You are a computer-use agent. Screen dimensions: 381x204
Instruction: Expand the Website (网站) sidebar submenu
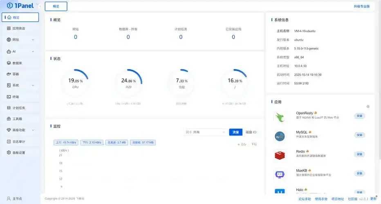point(33,40)
